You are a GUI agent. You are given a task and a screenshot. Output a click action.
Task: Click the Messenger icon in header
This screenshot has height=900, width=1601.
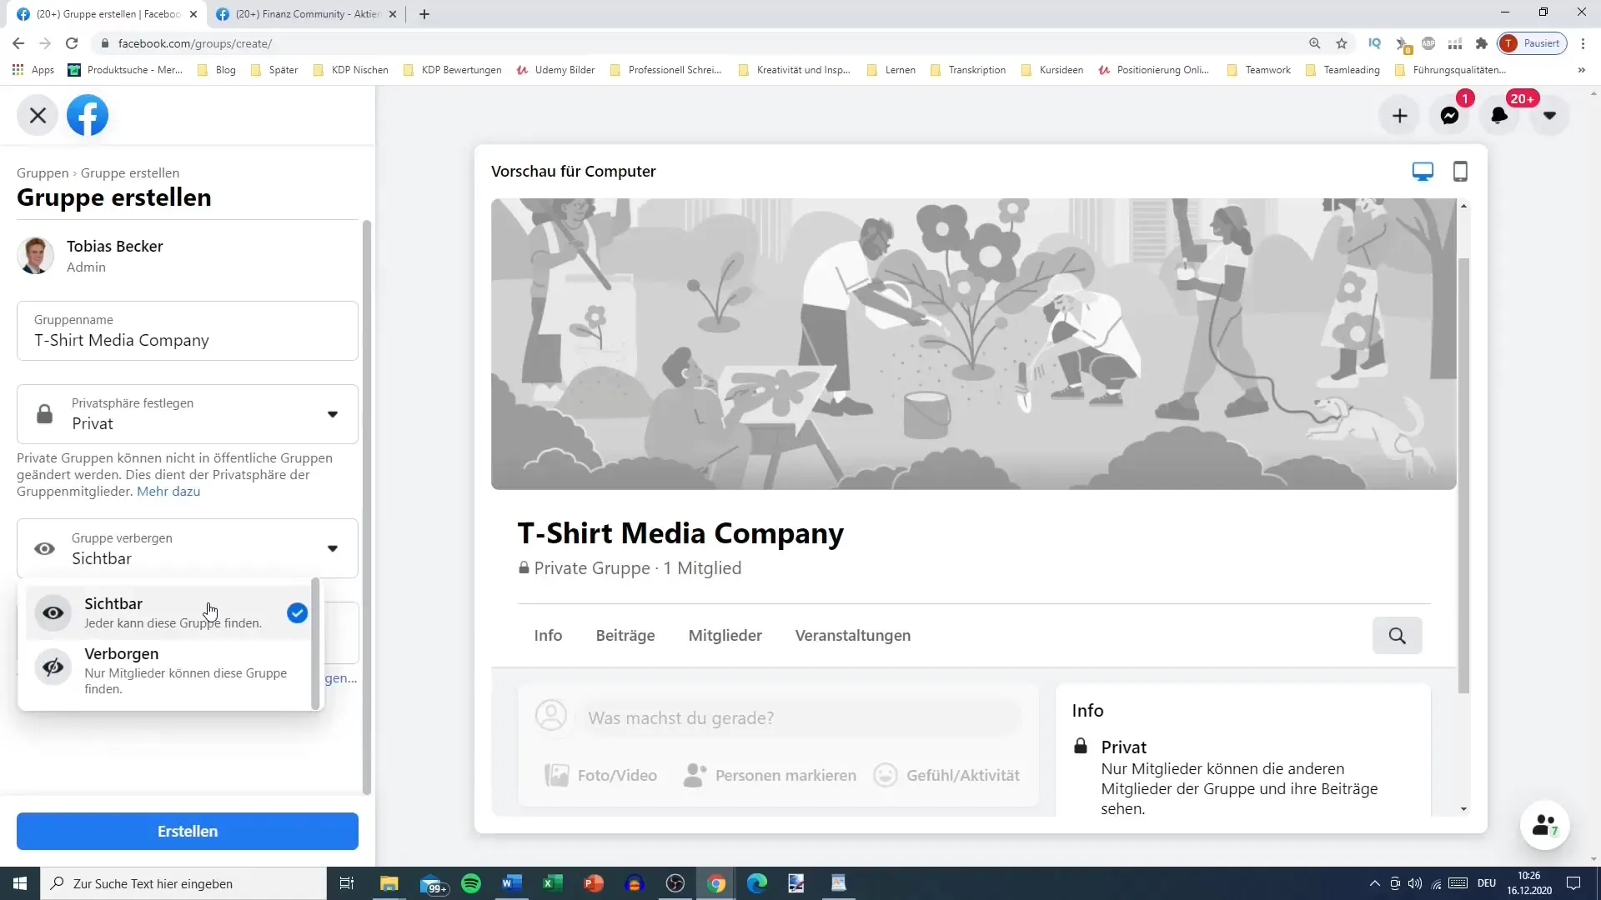(1450, 114)
